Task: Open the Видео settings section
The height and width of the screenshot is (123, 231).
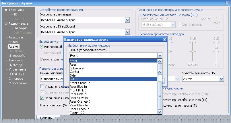Action: point(13,42)
